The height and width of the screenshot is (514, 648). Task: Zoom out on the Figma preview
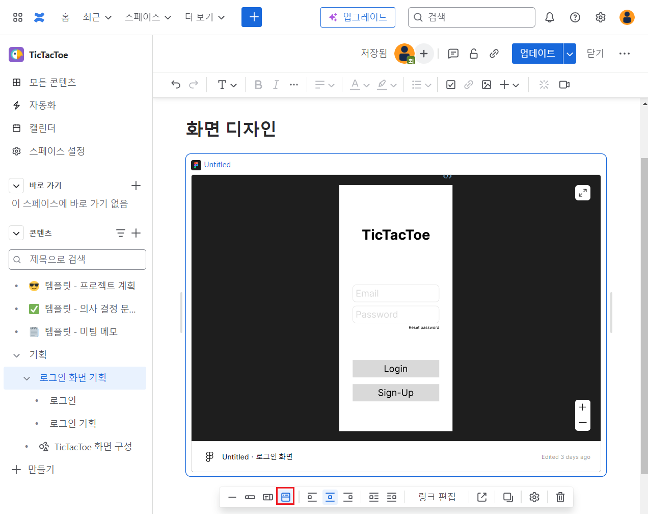[x=583, y=423]
